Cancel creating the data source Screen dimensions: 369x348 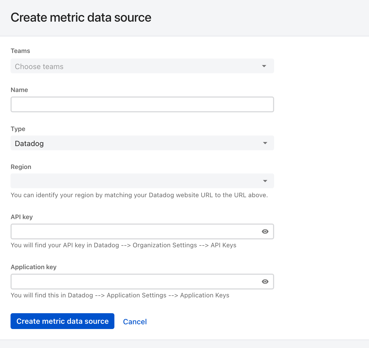pos(135,322)
